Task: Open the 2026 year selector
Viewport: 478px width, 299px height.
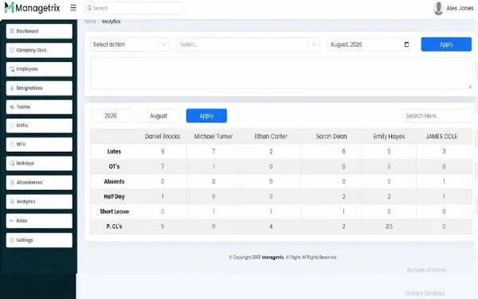Action: 111,115
